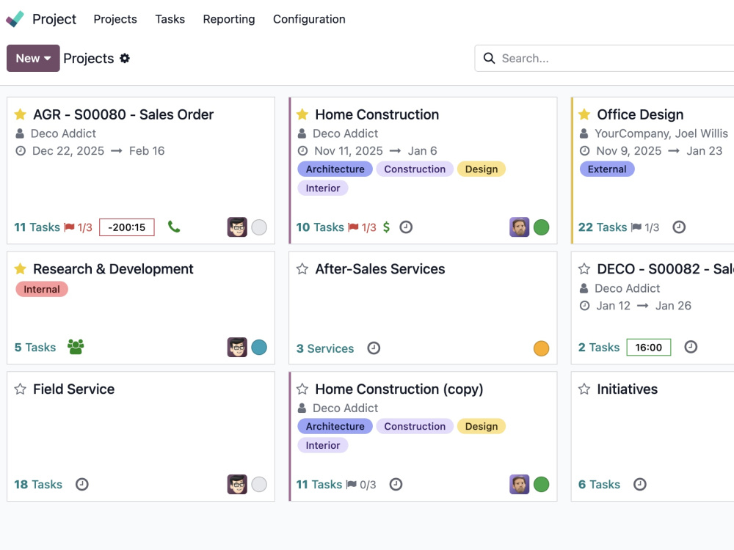Click the dollar icon on Home Construction card
Screen dimensions: 734x550
click(x=386, y=227)
